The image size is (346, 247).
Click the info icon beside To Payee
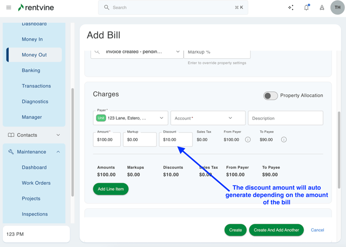coord(284,140)
